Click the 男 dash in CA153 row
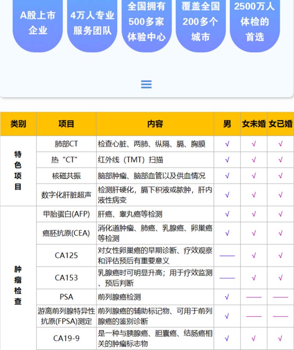294x350 pixels. coord(227,278)
